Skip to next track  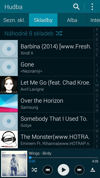pos(79,170)
